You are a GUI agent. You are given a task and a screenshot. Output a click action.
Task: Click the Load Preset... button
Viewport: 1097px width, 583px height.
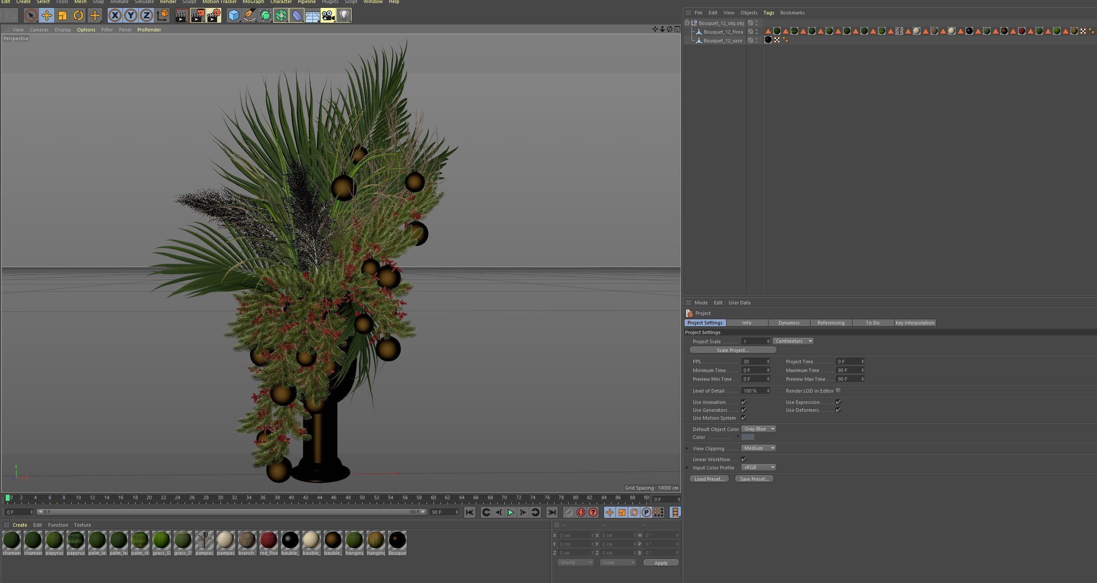[x=709, y=479]
